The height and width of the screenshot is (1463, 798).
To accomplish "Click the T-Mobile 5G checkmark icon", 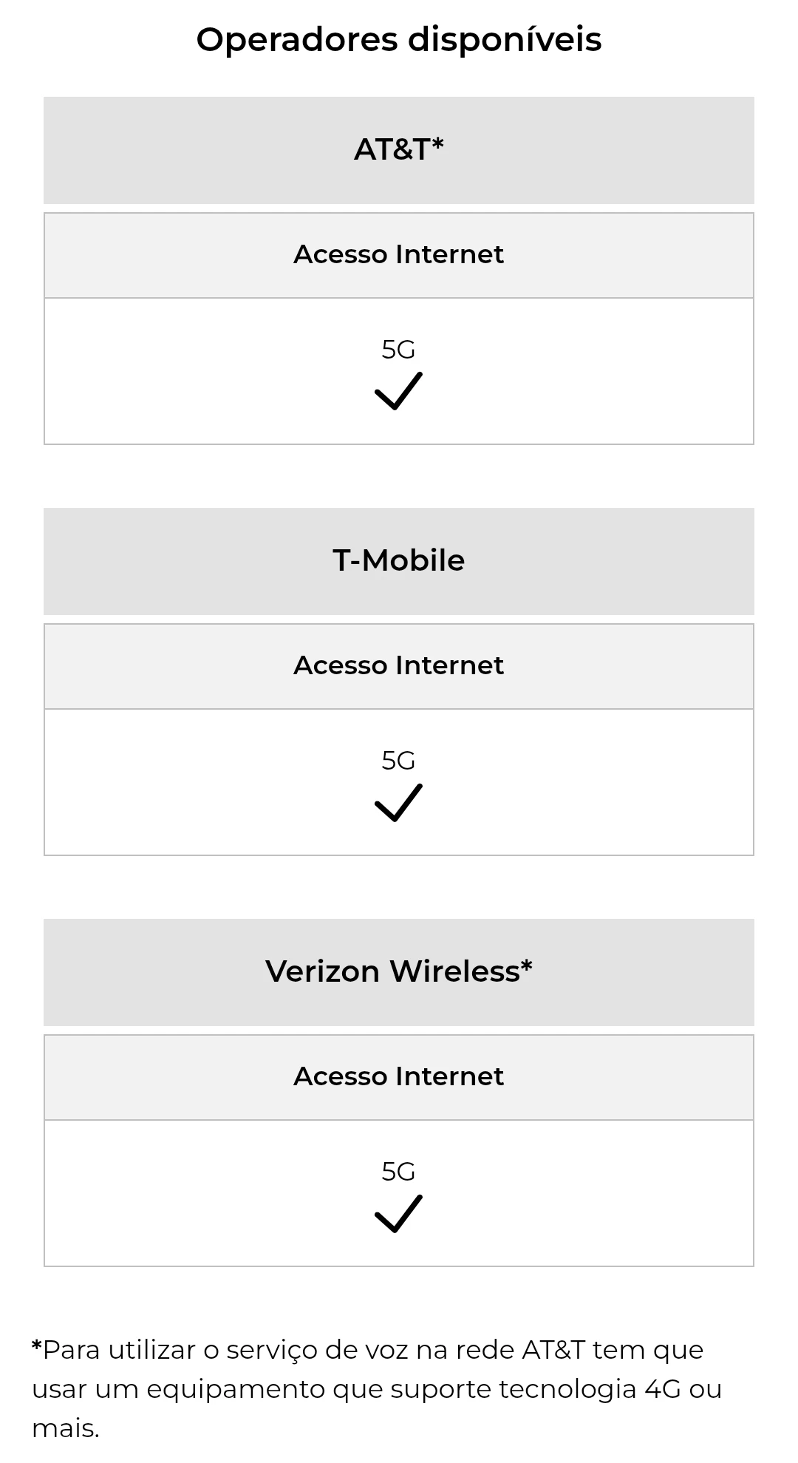I will click(x=398, y=802).
